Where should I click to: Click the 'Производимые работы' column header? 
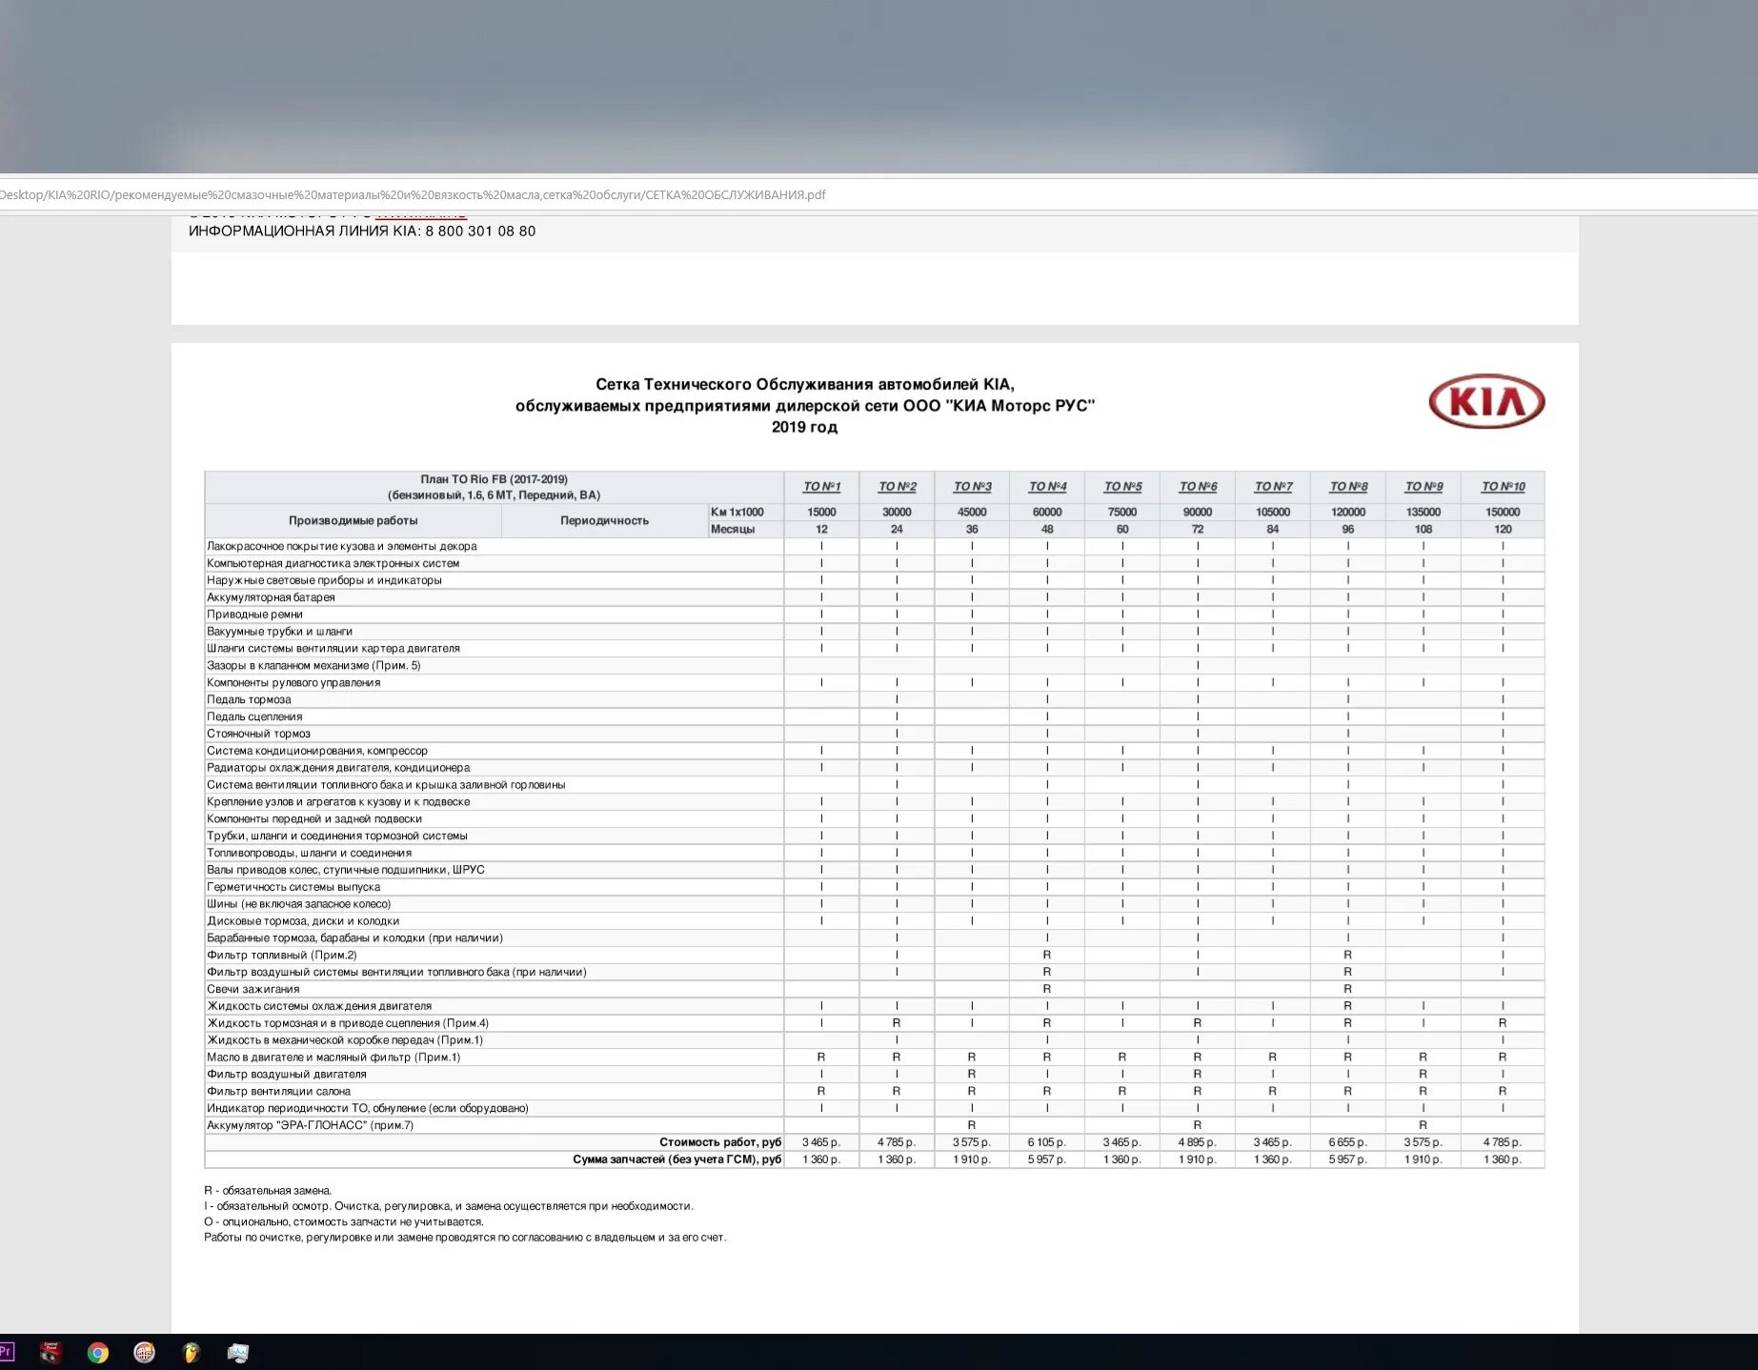(x=353, y=520)
